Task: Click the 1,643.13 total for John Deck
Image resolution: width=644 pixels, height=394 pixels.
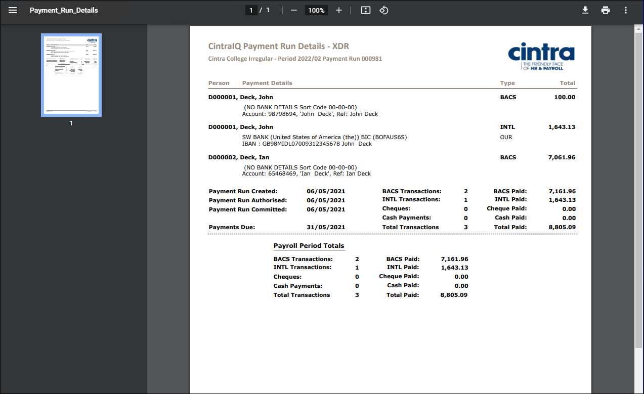Action: 562,127
